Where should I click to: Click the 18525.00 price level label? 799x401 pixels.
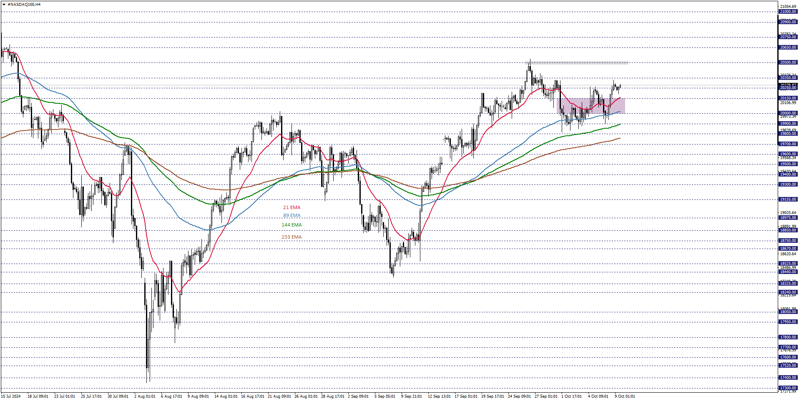point(788,264)
